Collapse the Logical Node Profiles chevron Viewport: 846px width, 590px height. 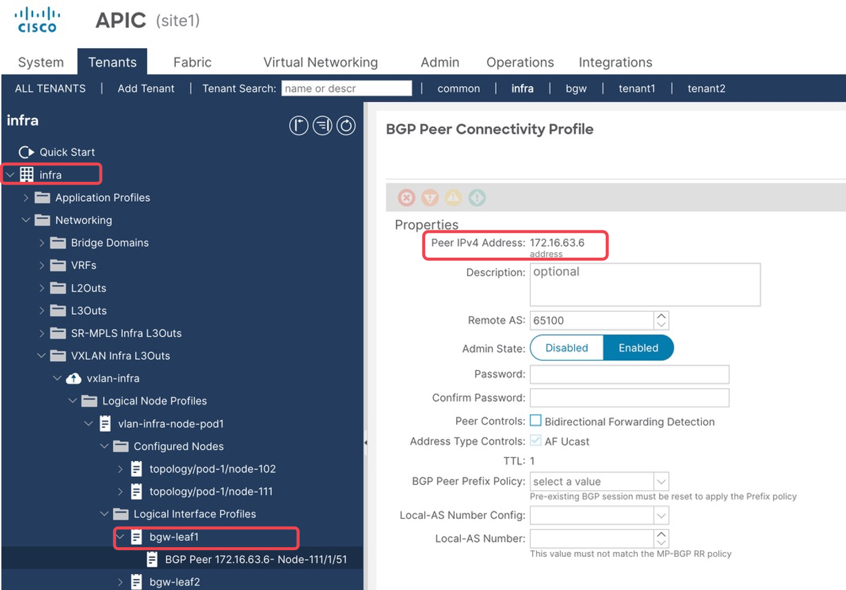point(73,401)
